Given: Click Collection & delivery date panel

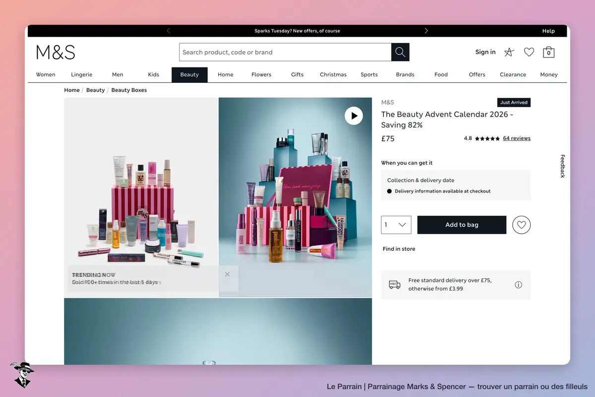Looking at the screenshot, I should point(456,185).
